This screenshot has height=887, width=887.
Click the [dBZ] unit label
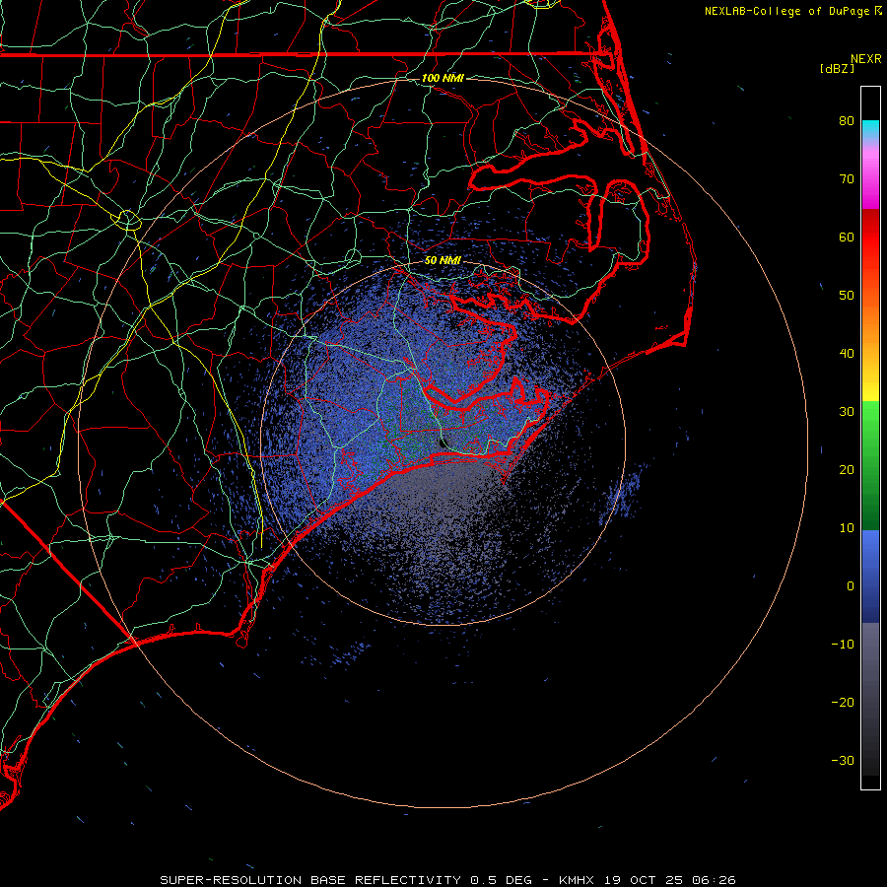(837, 69)
